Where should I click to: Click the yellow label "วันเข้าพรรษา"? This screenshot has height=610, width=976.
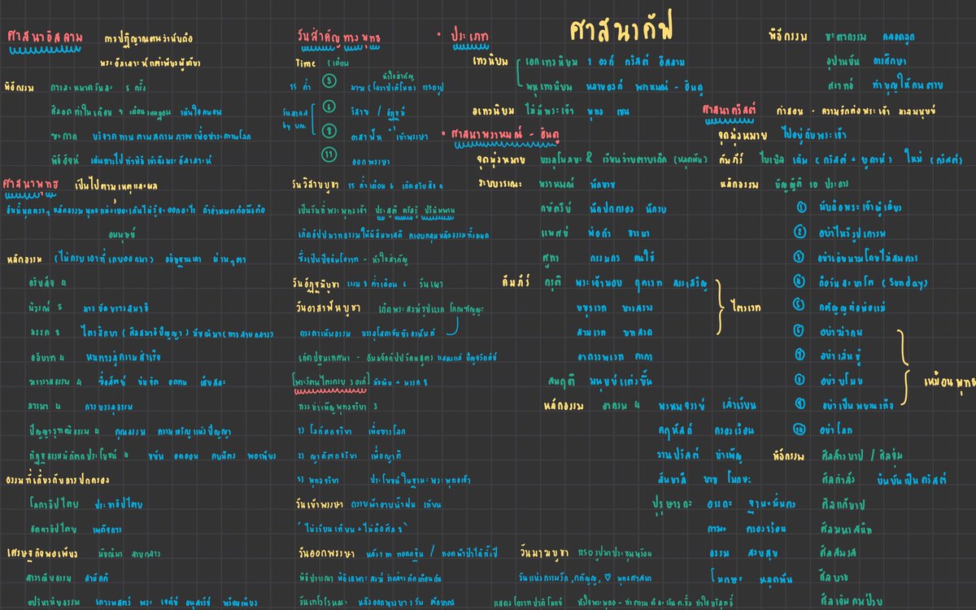(x=318, y=504)
